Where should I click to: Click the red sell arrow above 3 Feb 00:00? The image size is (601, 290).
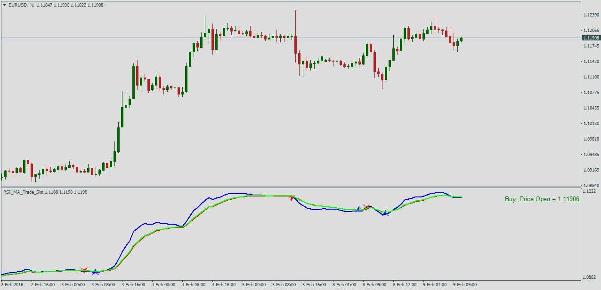[x=84, y=270]
